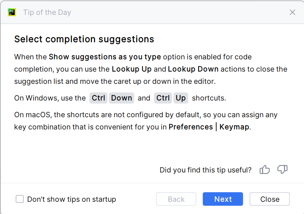Click the Ctrl key badge beside Down
304x214 pixels.
click(x=99, y=98)
